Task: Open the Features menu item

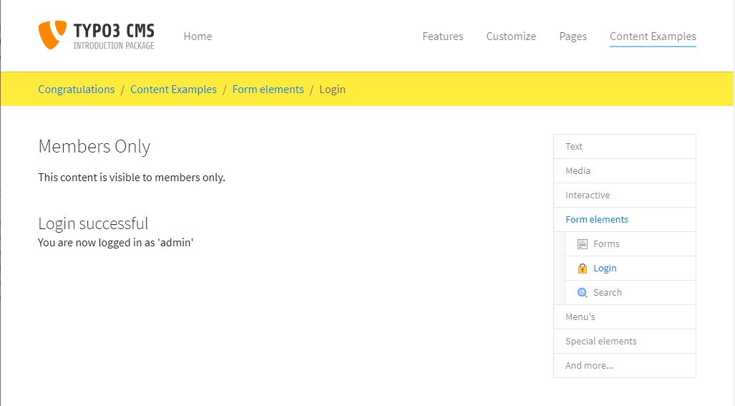Action: tap(442, 37)
